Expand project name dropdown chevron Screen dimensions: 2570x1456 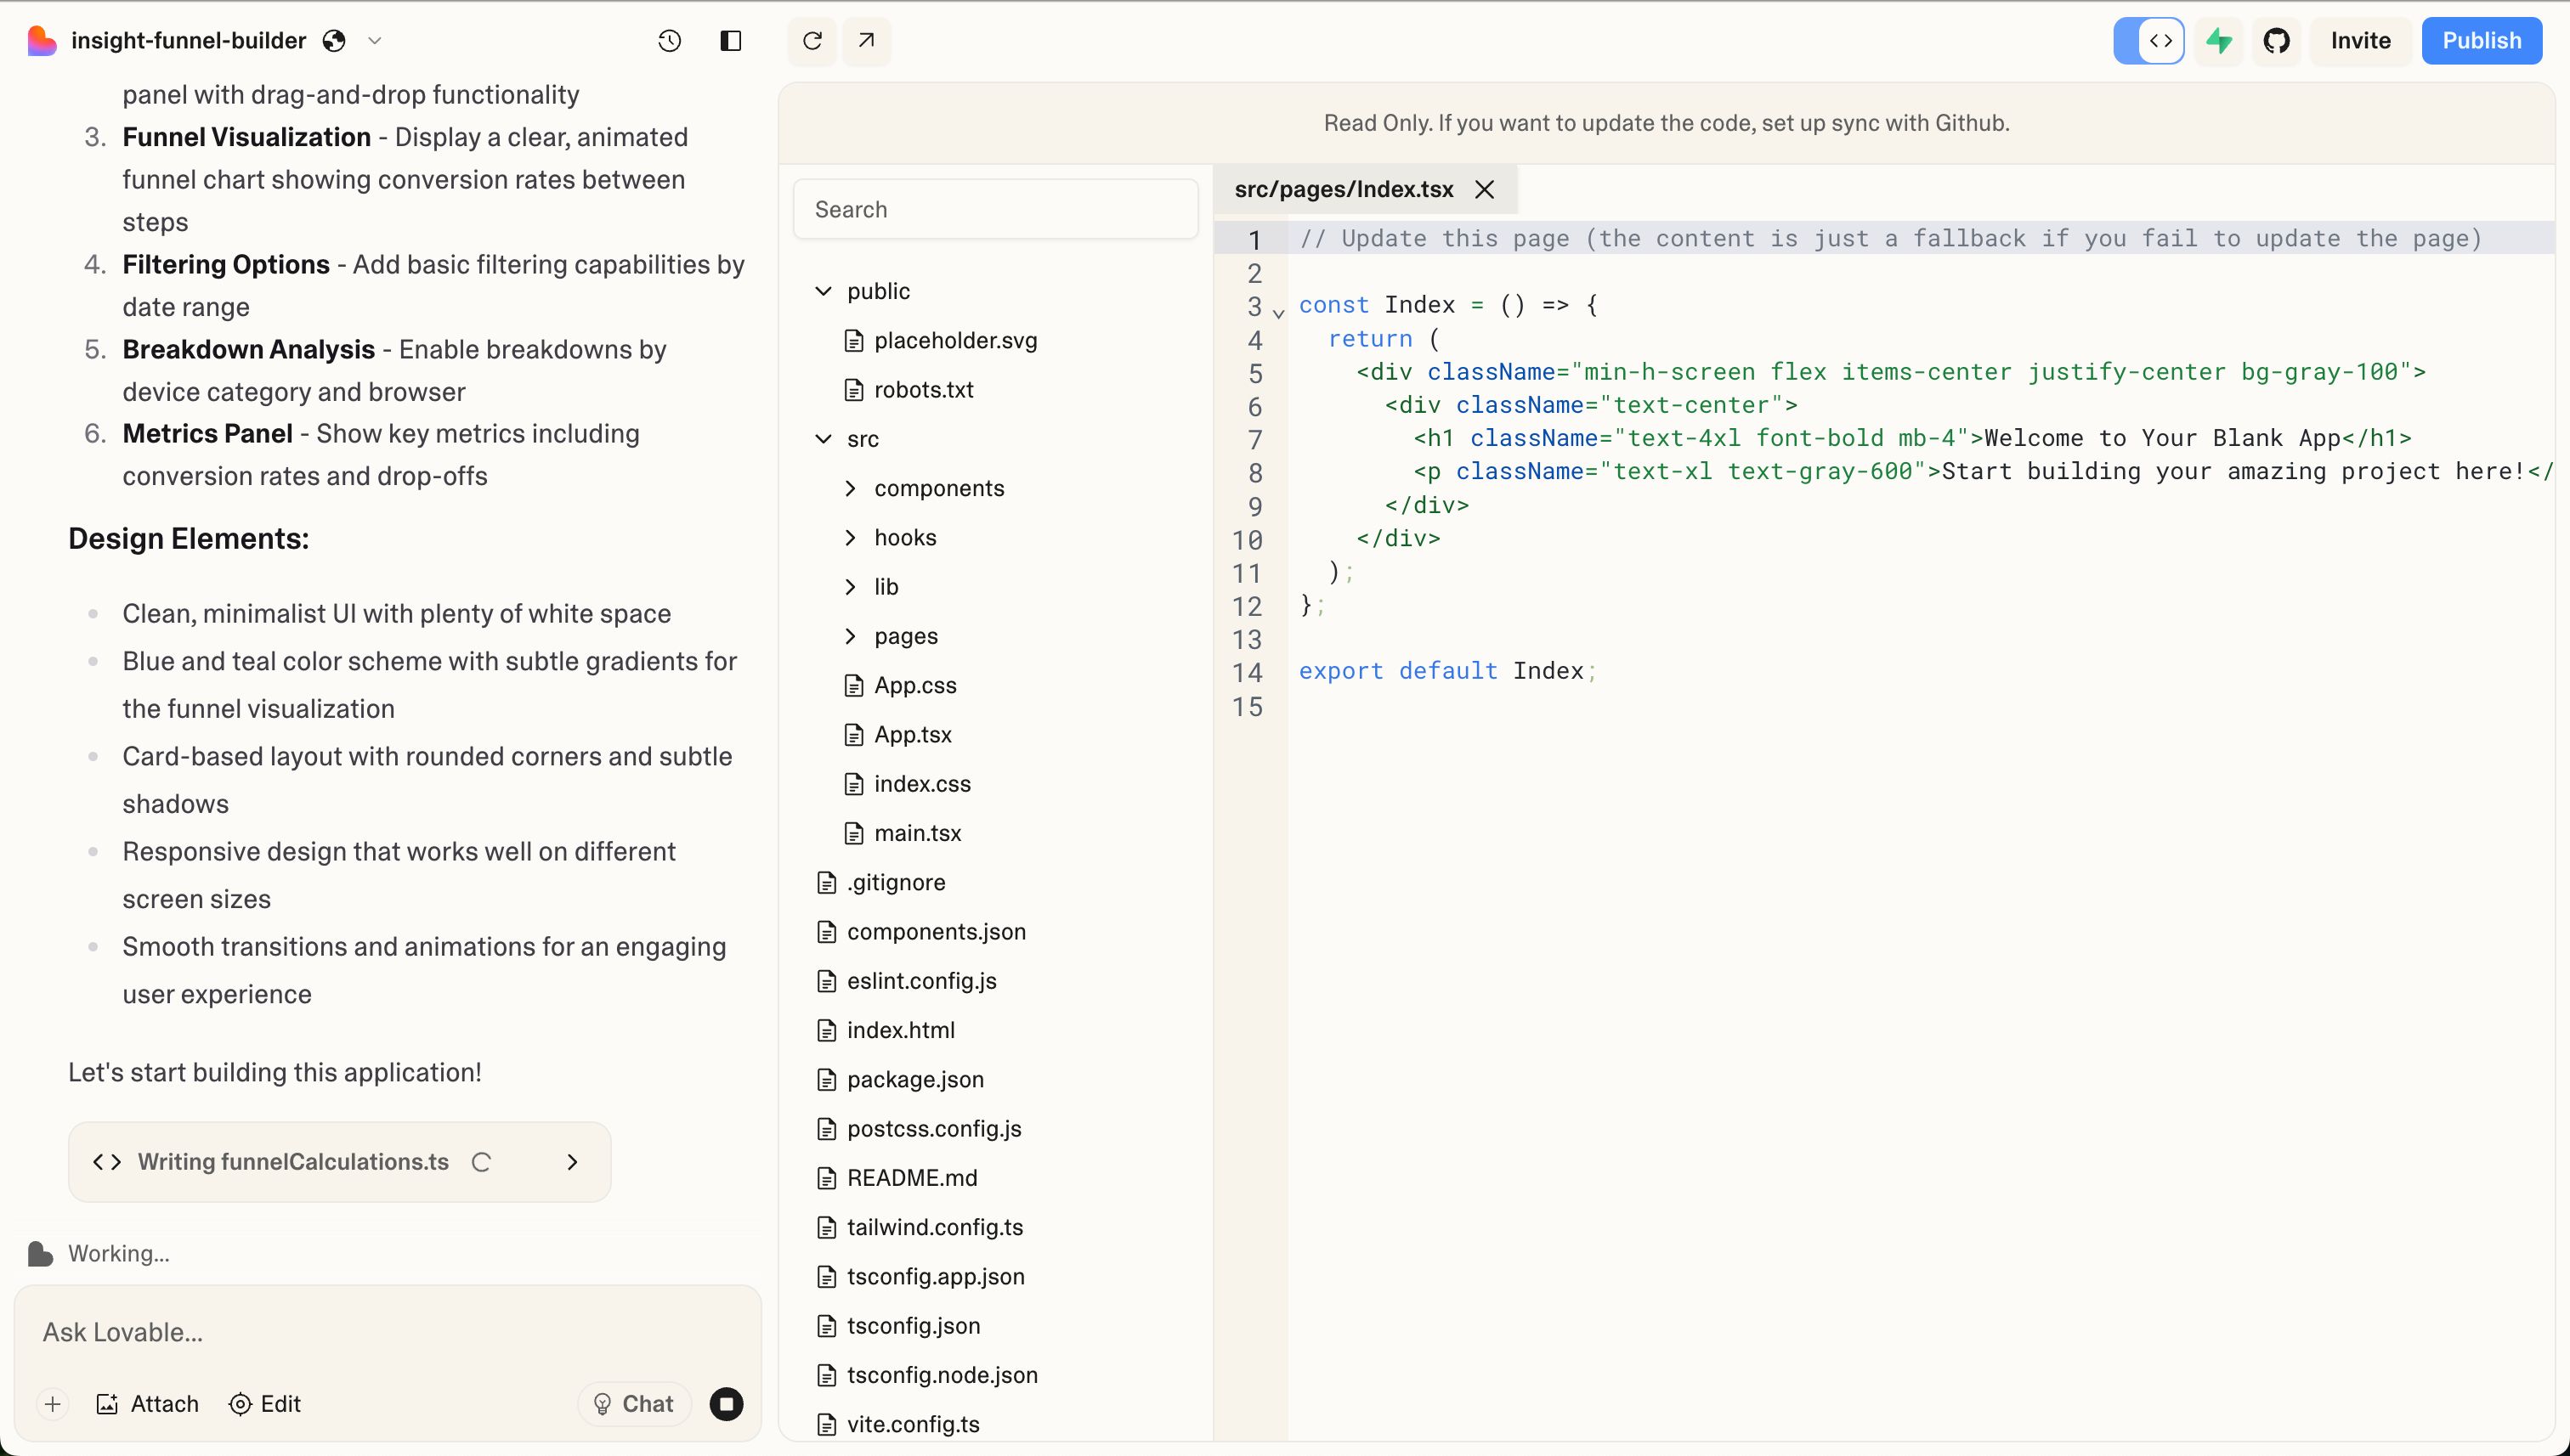[375, 41]
